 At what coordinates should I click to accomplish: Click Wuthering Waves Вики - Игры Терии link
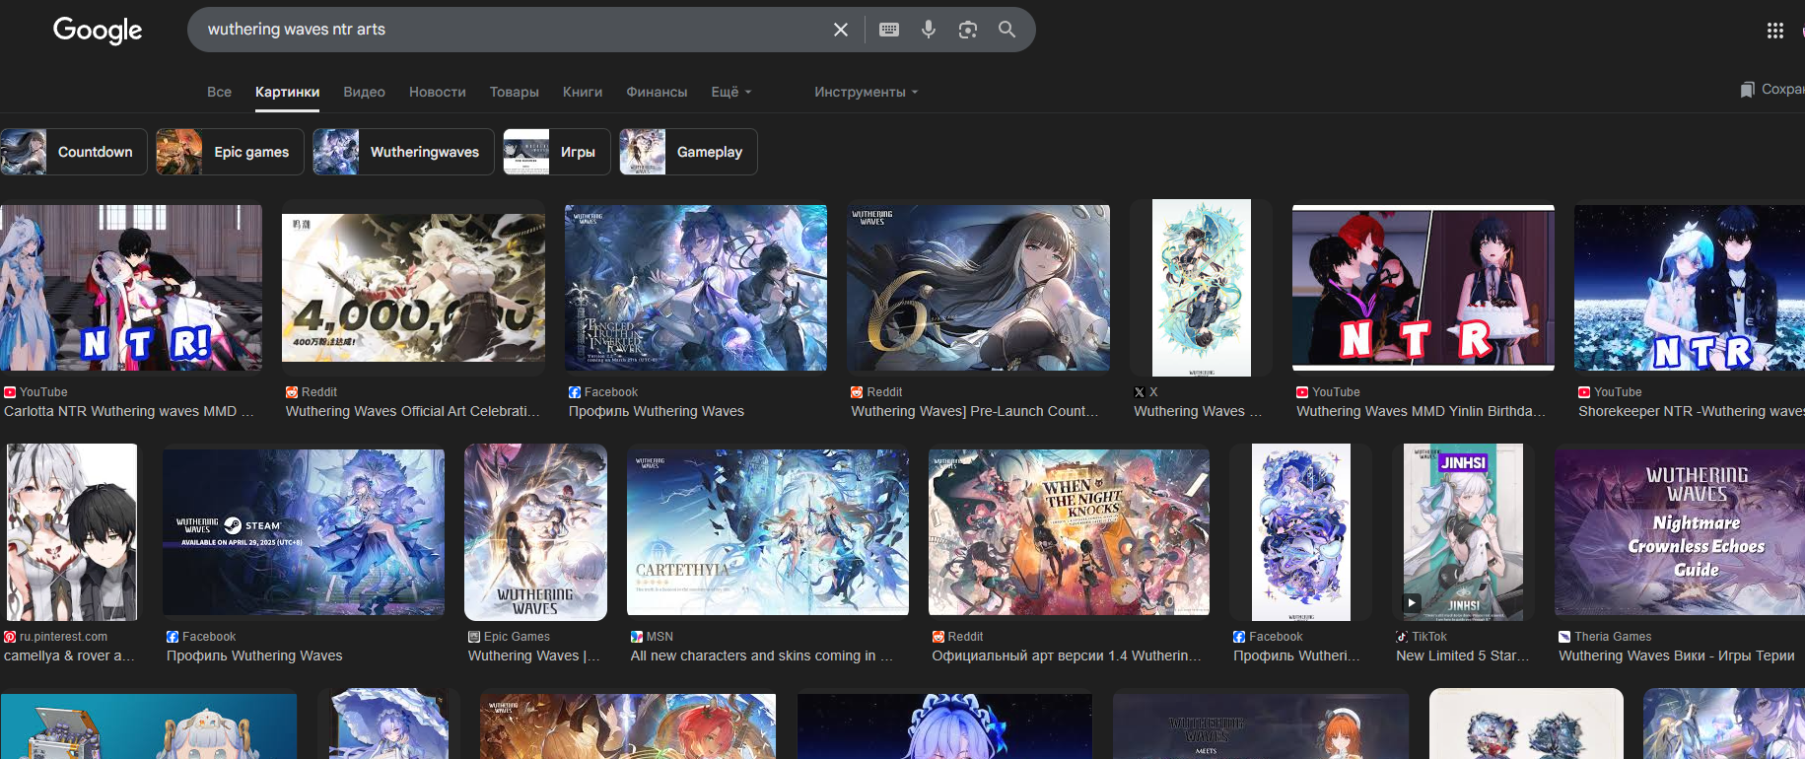(x=1677, y=655)
